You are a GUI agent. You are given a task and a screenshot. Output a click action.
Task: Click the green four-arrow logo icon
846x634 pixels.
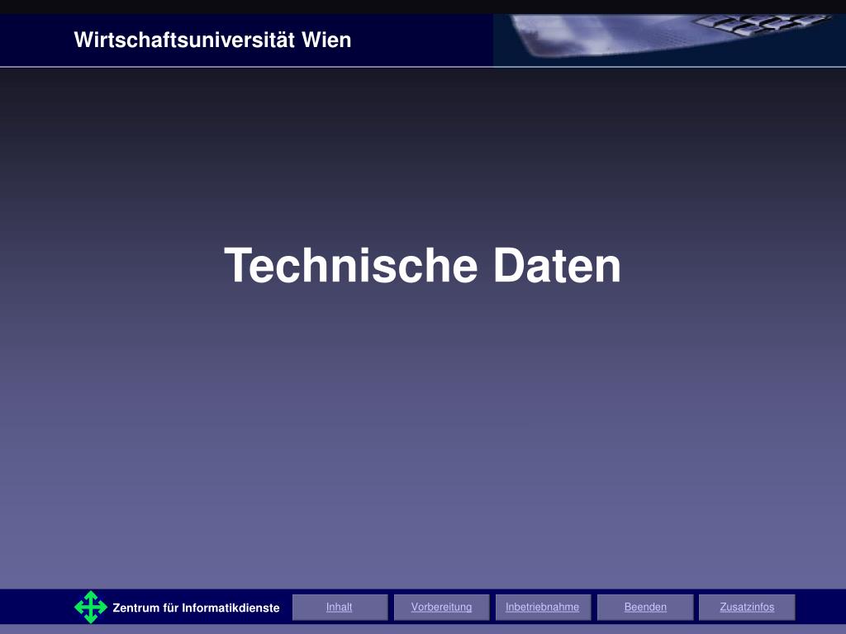[x=91, y=607]
